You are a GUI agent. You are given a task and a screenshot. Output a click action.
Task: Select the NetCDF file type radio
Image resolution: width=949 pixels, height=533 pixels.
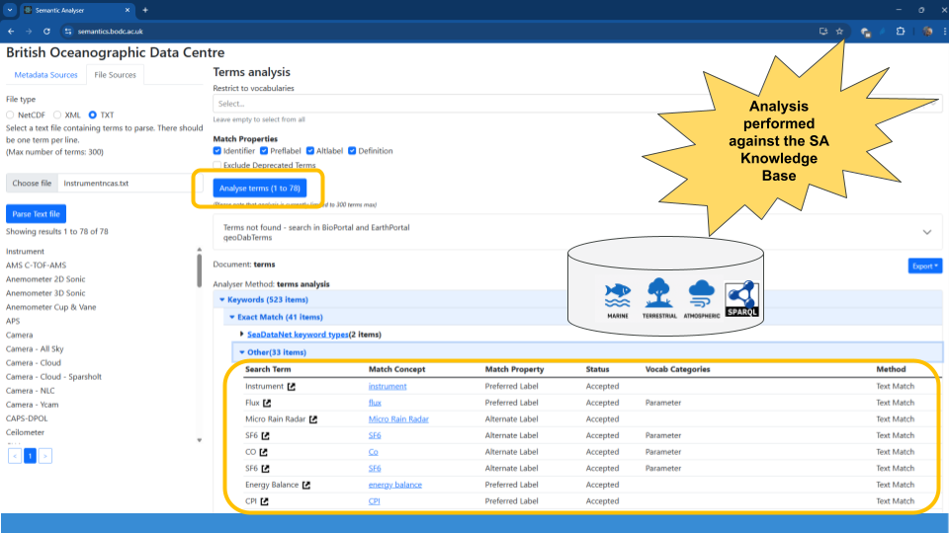(10, 114)
